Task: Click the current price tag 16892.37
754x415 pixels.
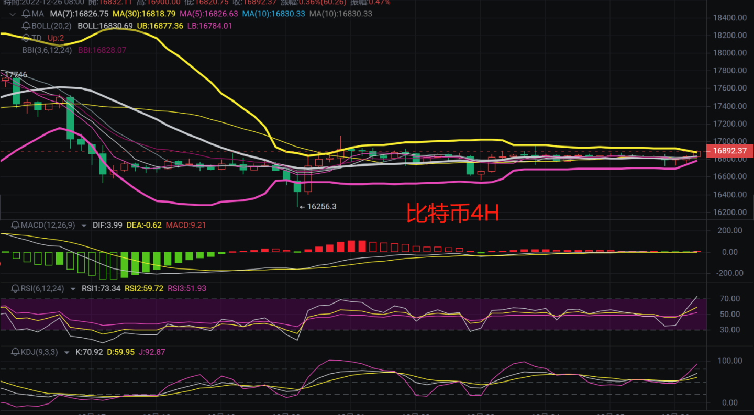Action: click(729, 151)
